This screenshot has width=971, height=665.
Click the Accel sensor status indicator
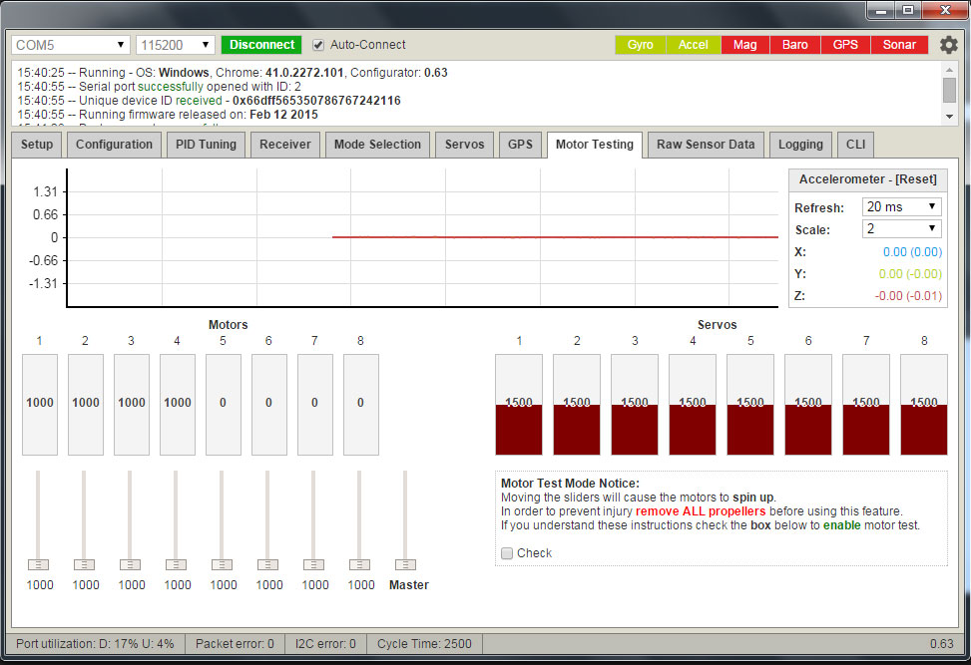pos(693,45)
